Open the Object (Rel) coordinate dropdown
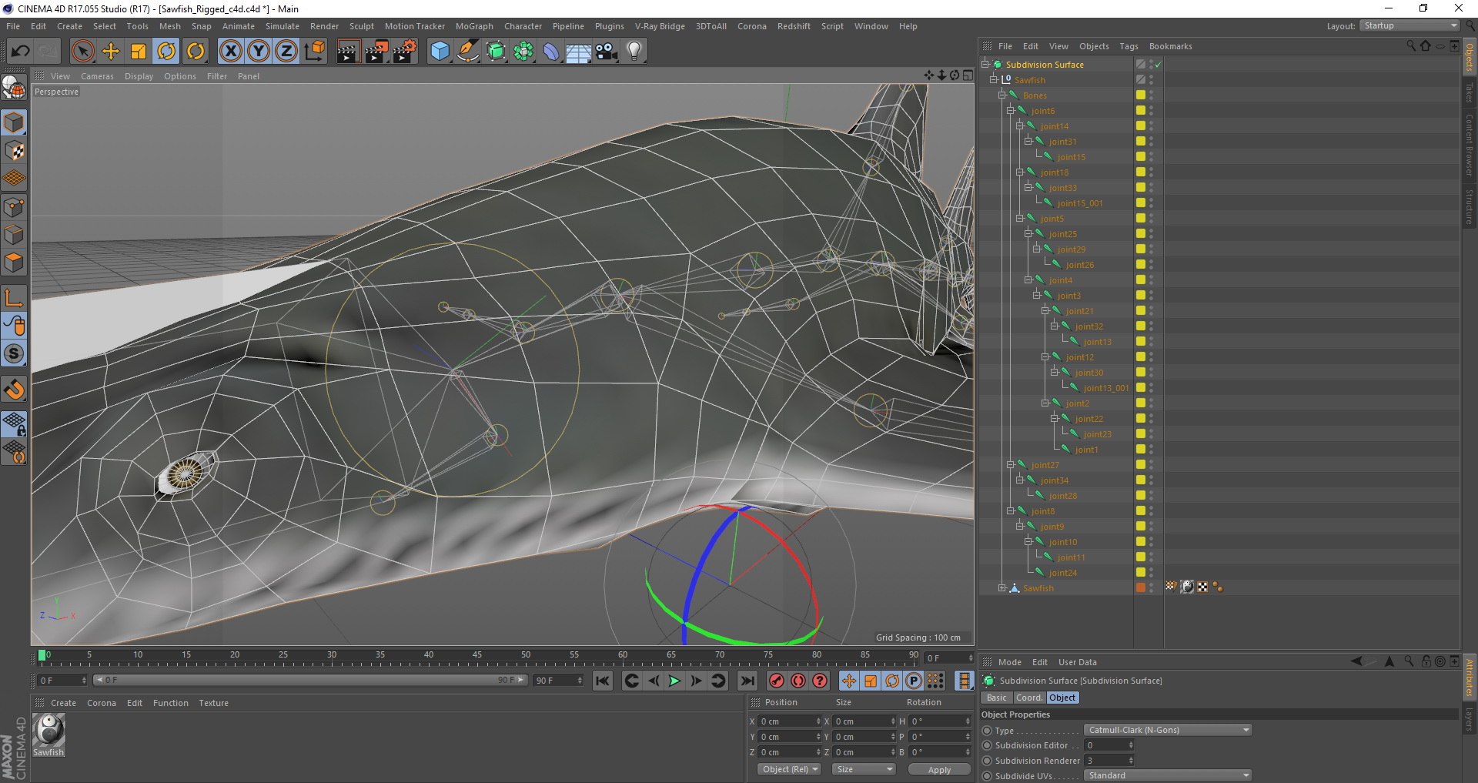1478x783 pixels. 790,769
